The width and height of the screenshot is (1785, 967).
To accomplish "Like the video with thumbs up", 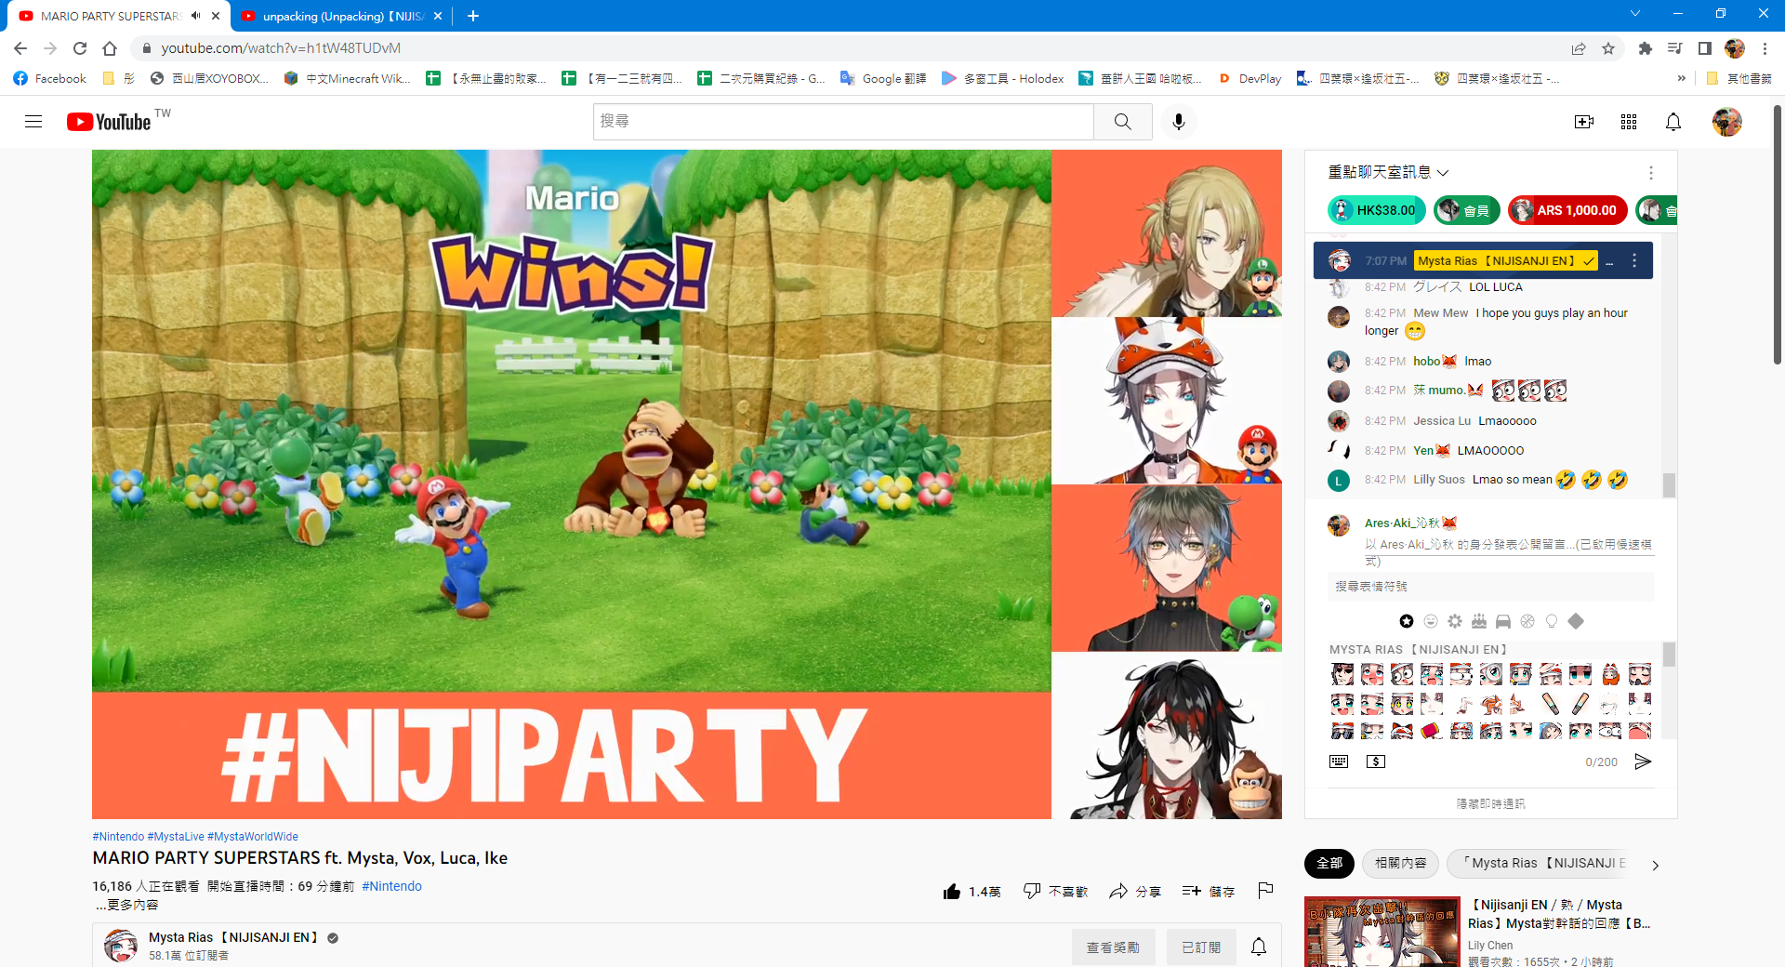I will (x=952, y=892).
